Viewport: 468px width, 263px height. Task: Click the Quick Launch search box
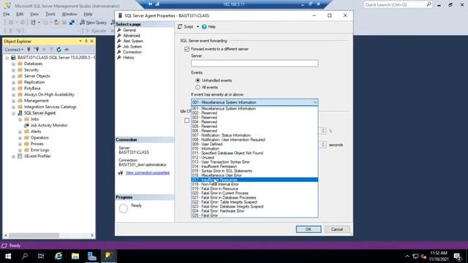pyautogui.click(x=398, y=4)
